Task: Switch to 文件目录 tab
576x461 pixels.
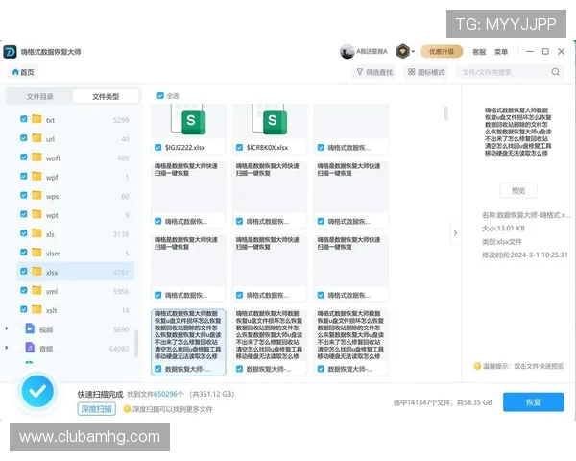Action: (x=39, y=96)
